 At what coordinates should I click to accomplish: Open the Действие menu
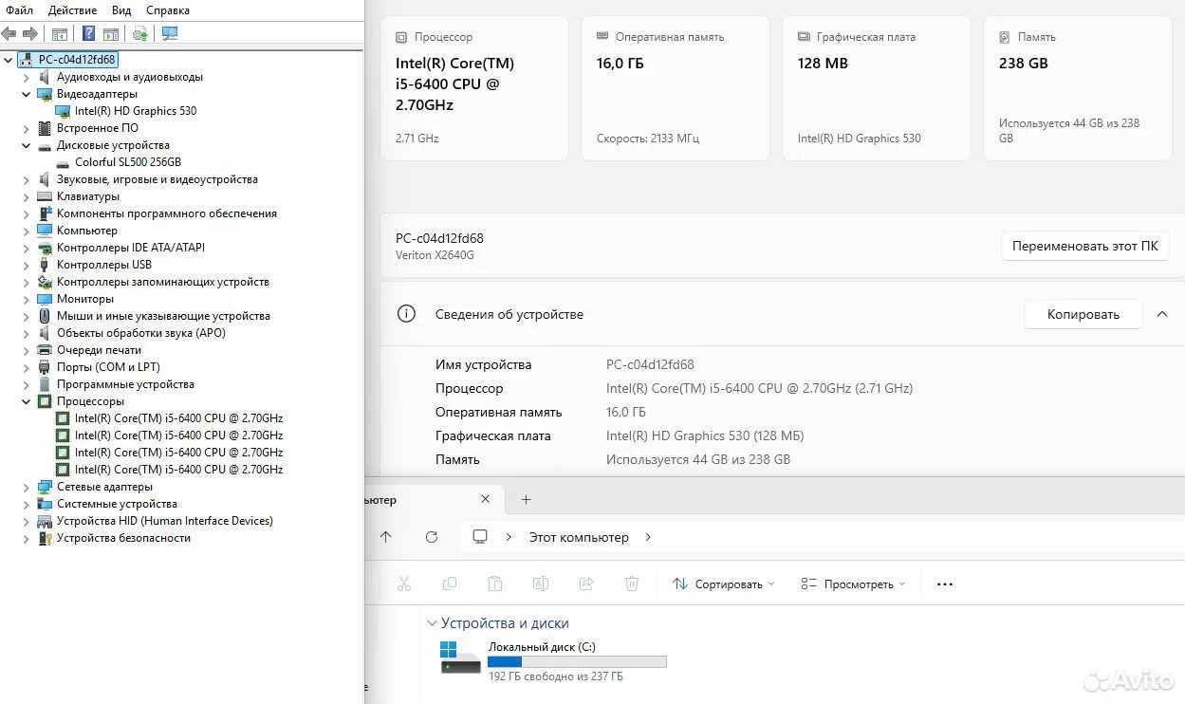[x=72, y=10]
